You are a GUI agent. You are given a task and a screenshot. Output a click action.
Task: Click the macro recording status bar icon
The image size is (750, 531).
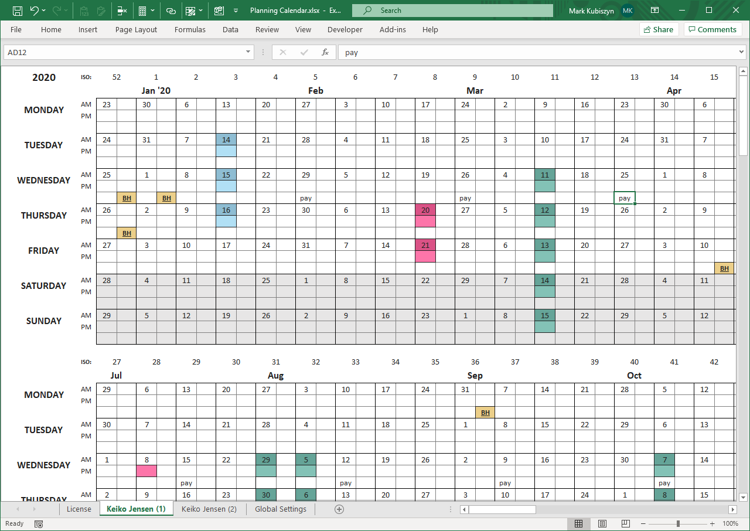tap(39, 524)
